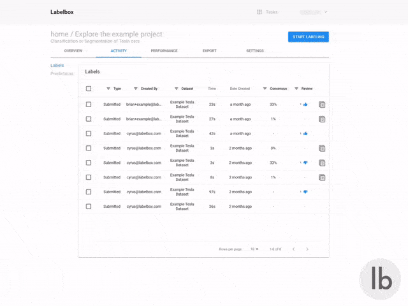Image resolution: width=408 pixels, height=306 pixels.
Task: Check the box for the 97s label row
Action: tap(89, 192)
